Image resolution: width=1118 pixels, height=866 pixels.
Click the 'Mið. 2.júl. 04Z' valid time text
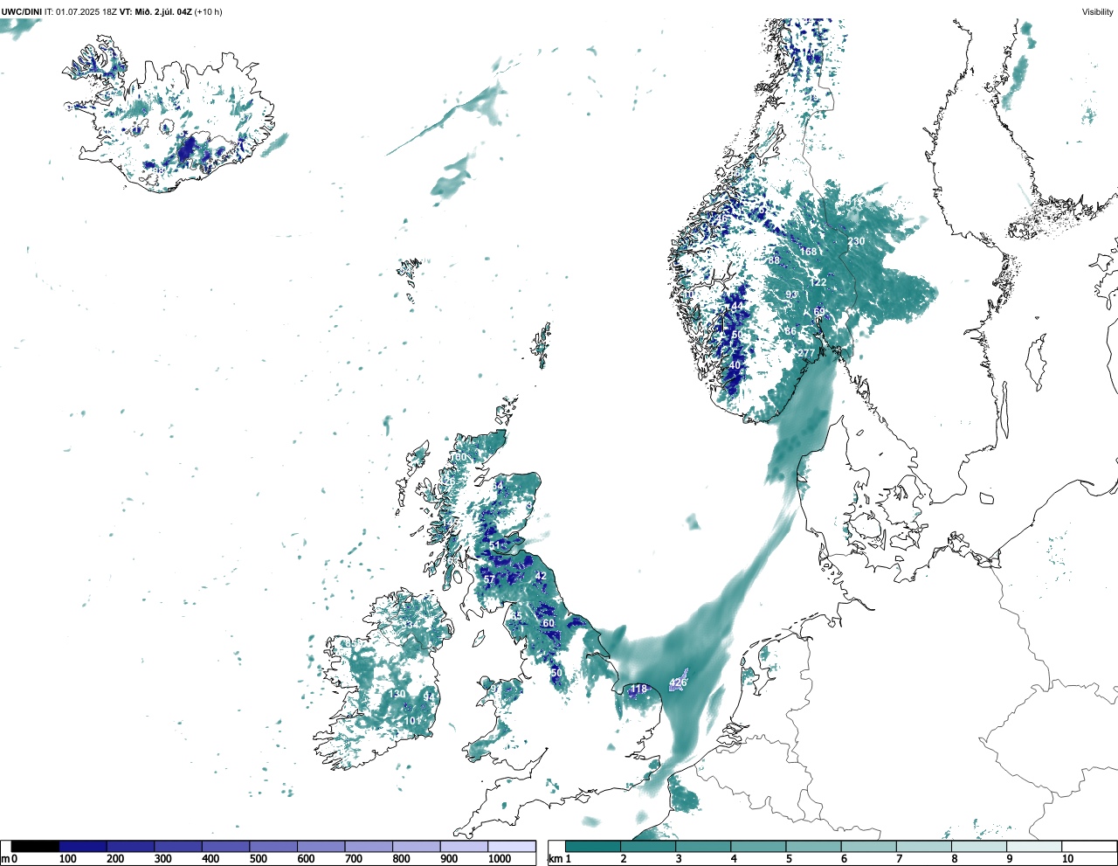click(x=162, y=11)
